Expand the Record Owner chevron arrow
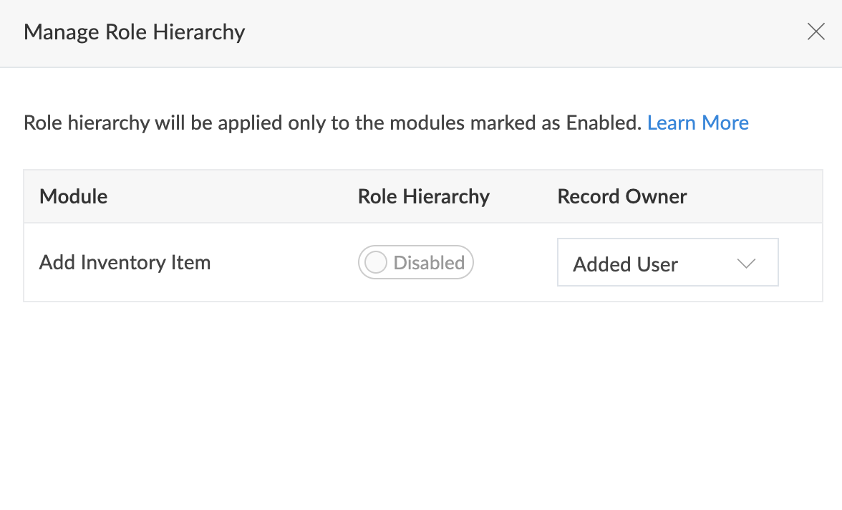The height and width of the screenshot is (510, 842). pos(746,264)
